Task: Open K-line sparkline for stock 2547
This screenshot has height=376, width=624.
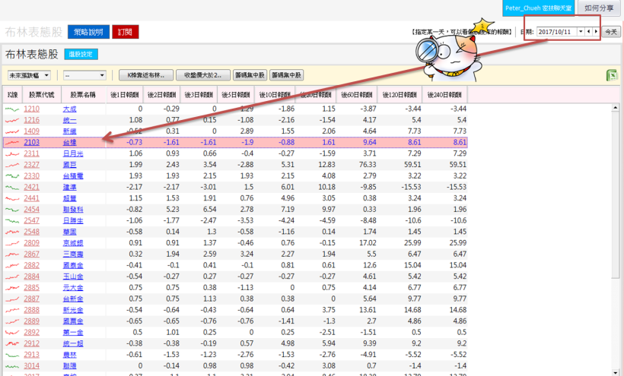Action: (12, 221)
